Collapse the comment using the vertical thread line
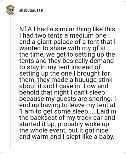 [x=10, y=82]
